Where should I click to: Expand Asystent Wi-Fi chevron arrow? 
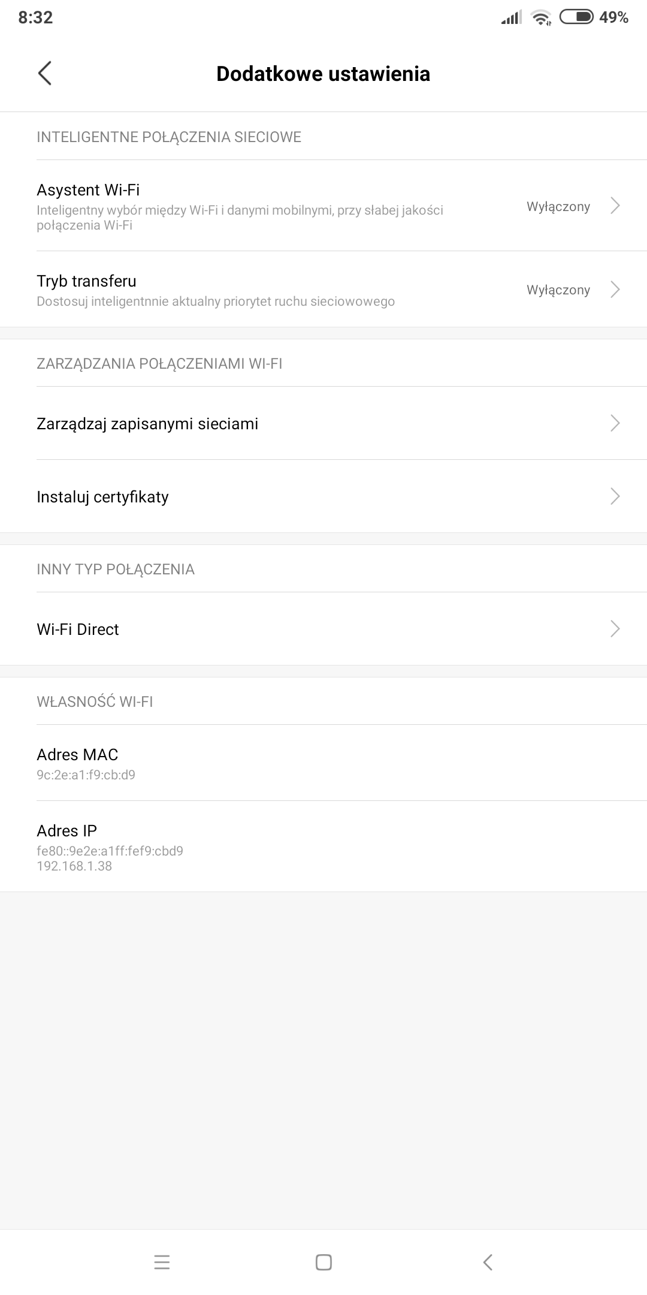click(615, 206)
